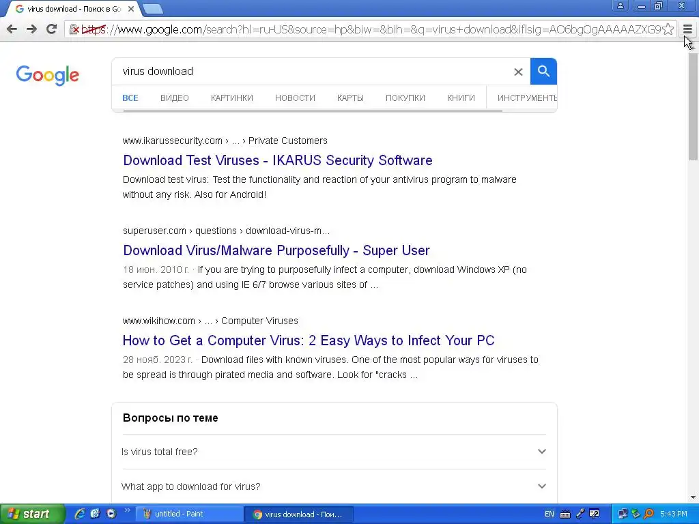
Task: Click the monitor settings tray icon
Action: pos(595,514)
